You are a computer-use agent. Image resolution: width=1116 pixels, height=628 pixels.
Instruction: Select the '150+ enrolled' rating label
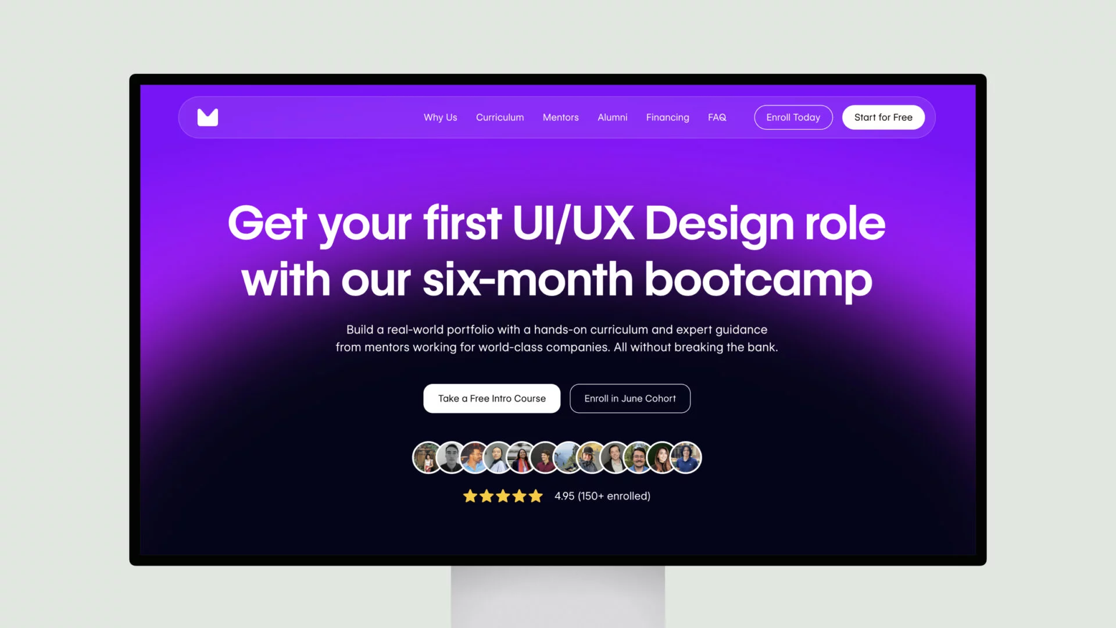point(602,495)
